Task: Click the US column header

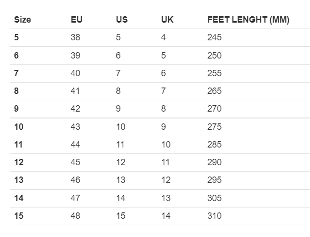Action: (121, 20)
